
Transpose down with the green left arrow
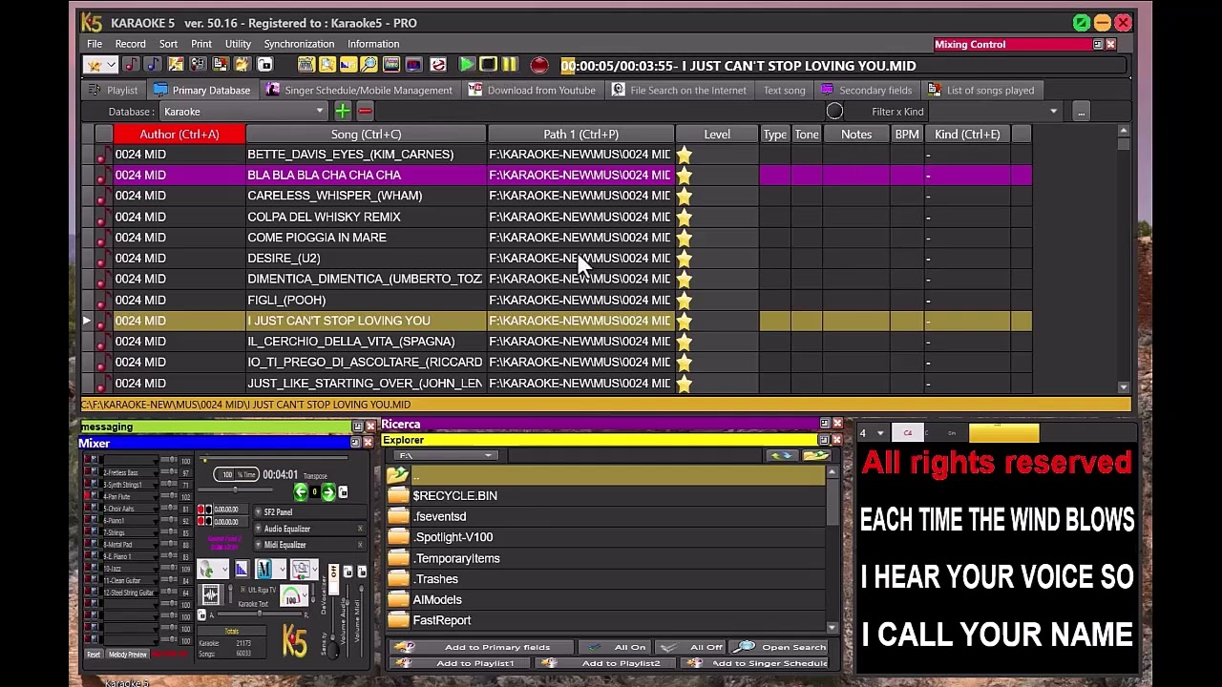[x=301, y=492]
